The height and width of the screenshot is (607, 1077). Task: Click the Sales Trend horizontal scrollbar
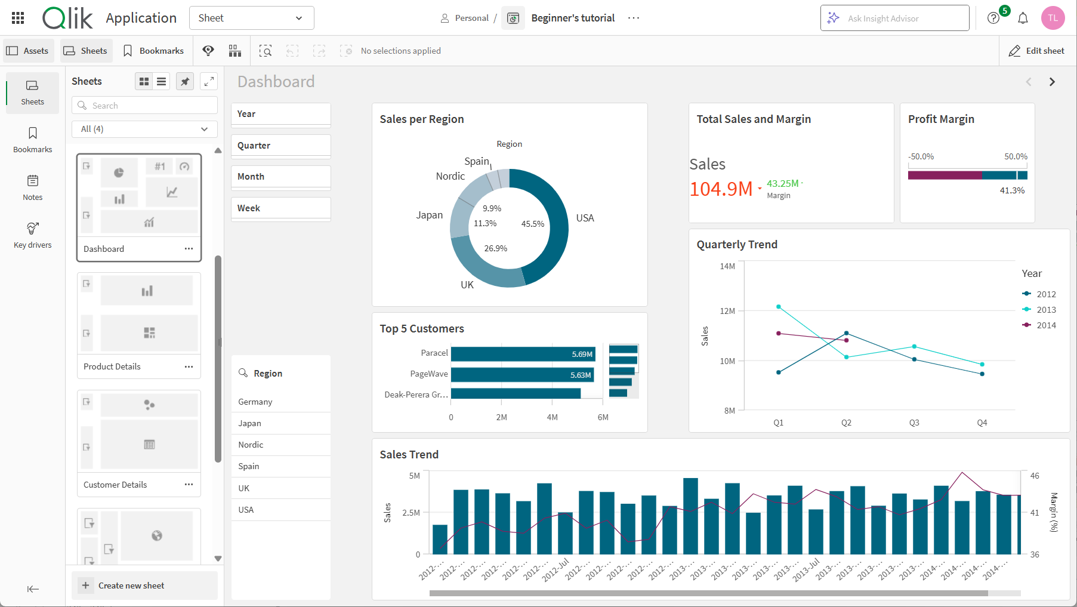click(708, 593)
